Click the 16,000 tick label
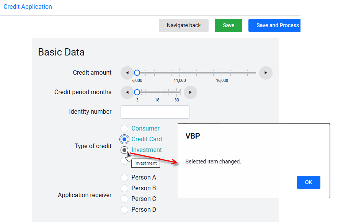Screen dimensions: 338x222 coord(222,80)
